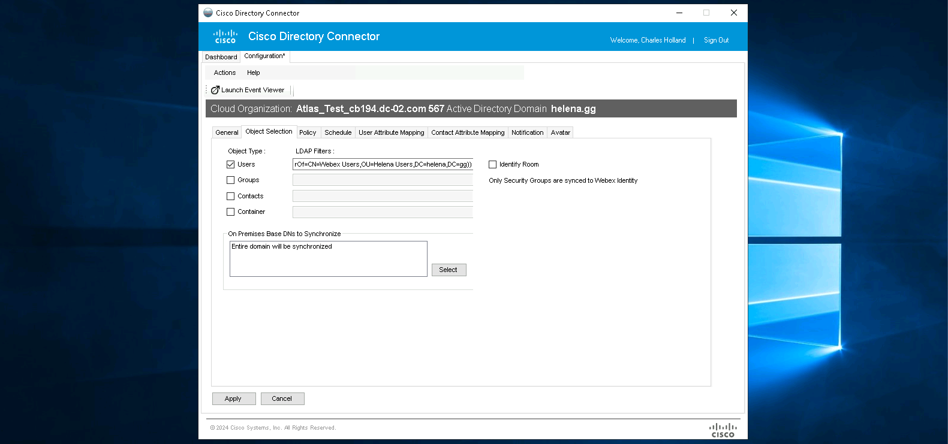Switch to the Dashboard tab

[x=221, y=57]
